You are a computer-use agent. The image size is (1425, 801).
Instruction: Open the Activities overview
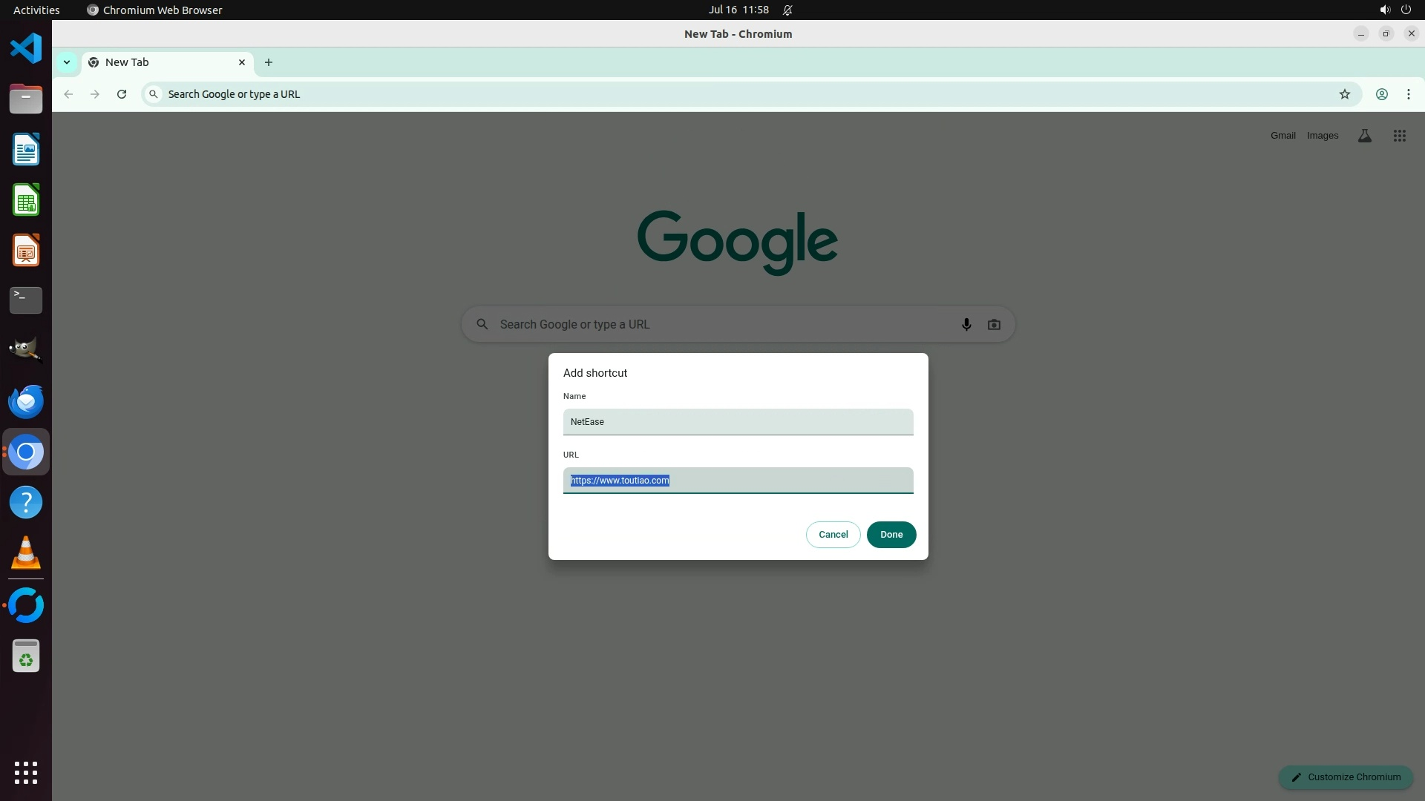[36, 10]
